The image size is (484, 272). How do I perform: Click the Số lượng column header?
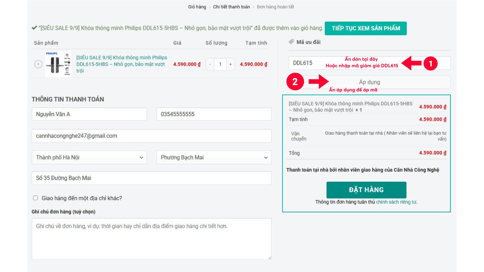click(216, 43)
